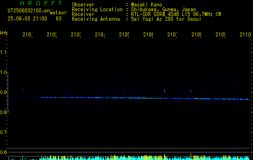Click the HROFFT title text
This screenshot has width=253, height=160.
pyautogui.click(x=41, y=3)
